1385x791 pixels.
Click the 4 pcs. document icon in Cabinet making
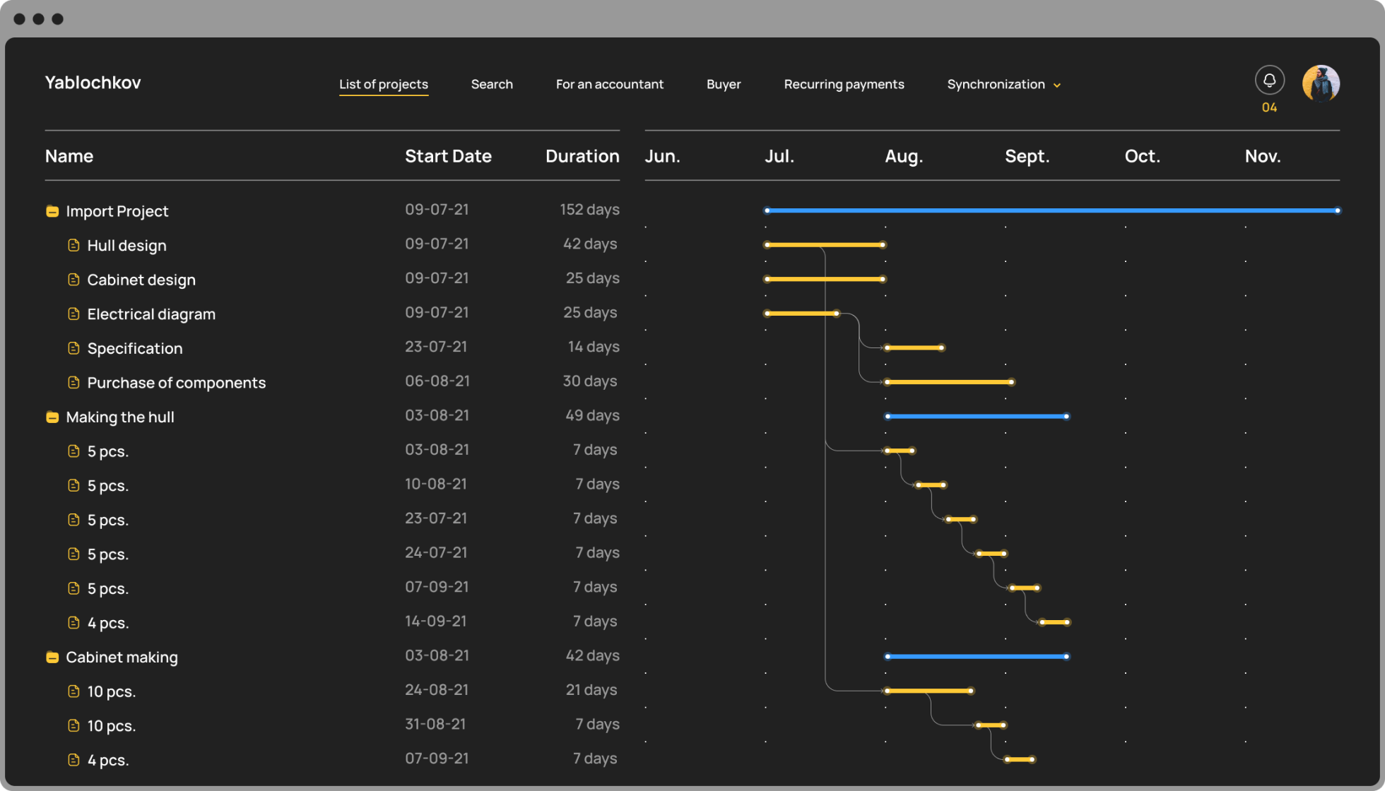click(73, 760)
